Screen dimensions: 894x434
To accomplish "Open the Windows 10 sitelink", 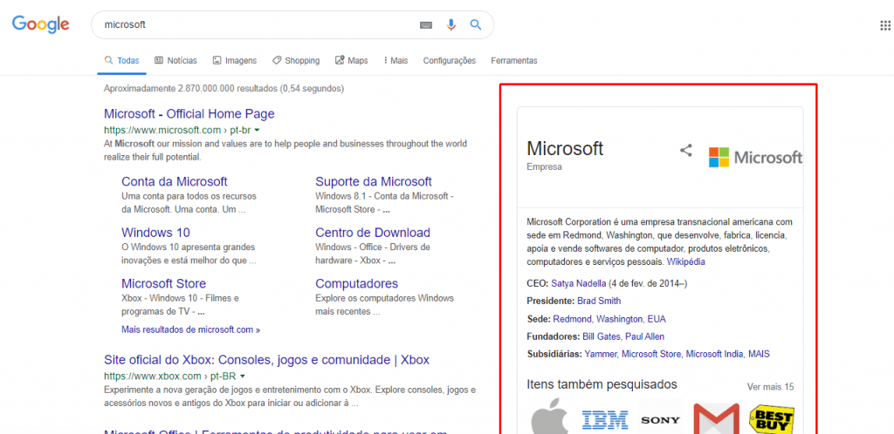I will tap(155, 233).
